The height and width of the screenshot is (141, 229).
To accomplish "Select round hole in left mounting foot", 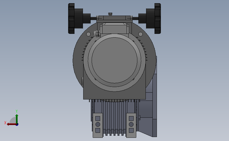I will [98, 124].
